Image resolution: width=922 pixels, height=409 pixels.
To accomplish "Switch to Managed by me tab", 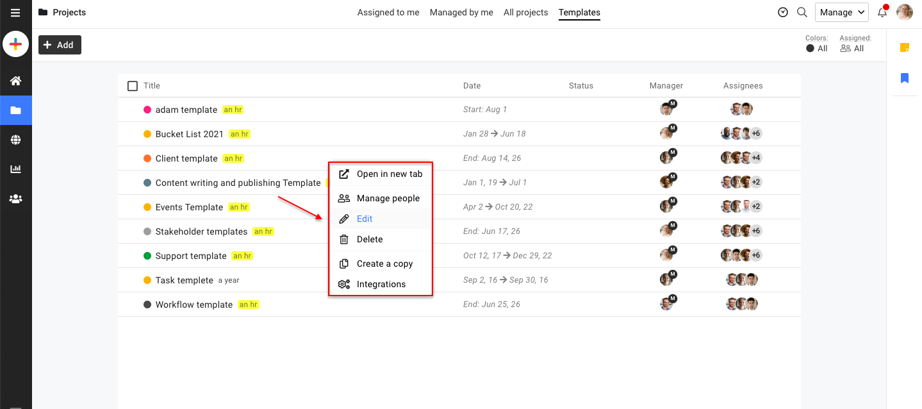I will [461, 12].
